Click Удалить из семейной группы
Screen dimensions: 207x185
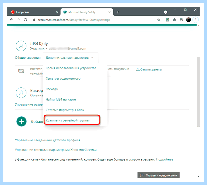[67, 120]
